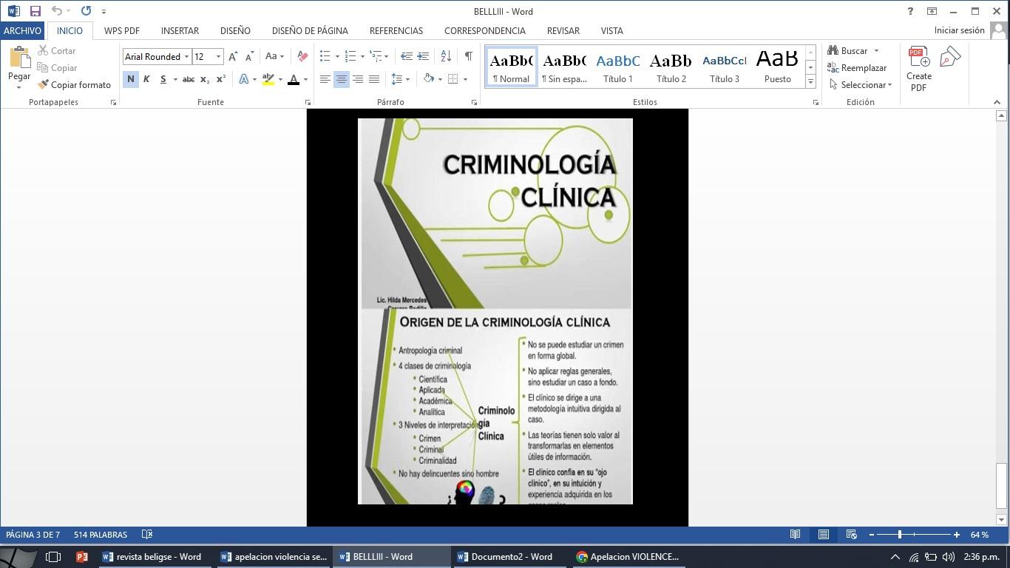The height and width of the screenshot is (568, 1010).
Task: Decrease font size with the smaller A
Action: (x=249, y=56)
